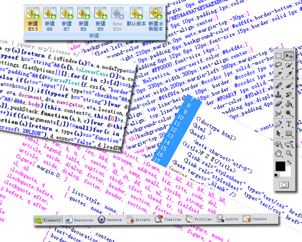Viewport: 302px width, 242px height.
Task: Toggle Quick Mask mode
Action: [284, 185]
